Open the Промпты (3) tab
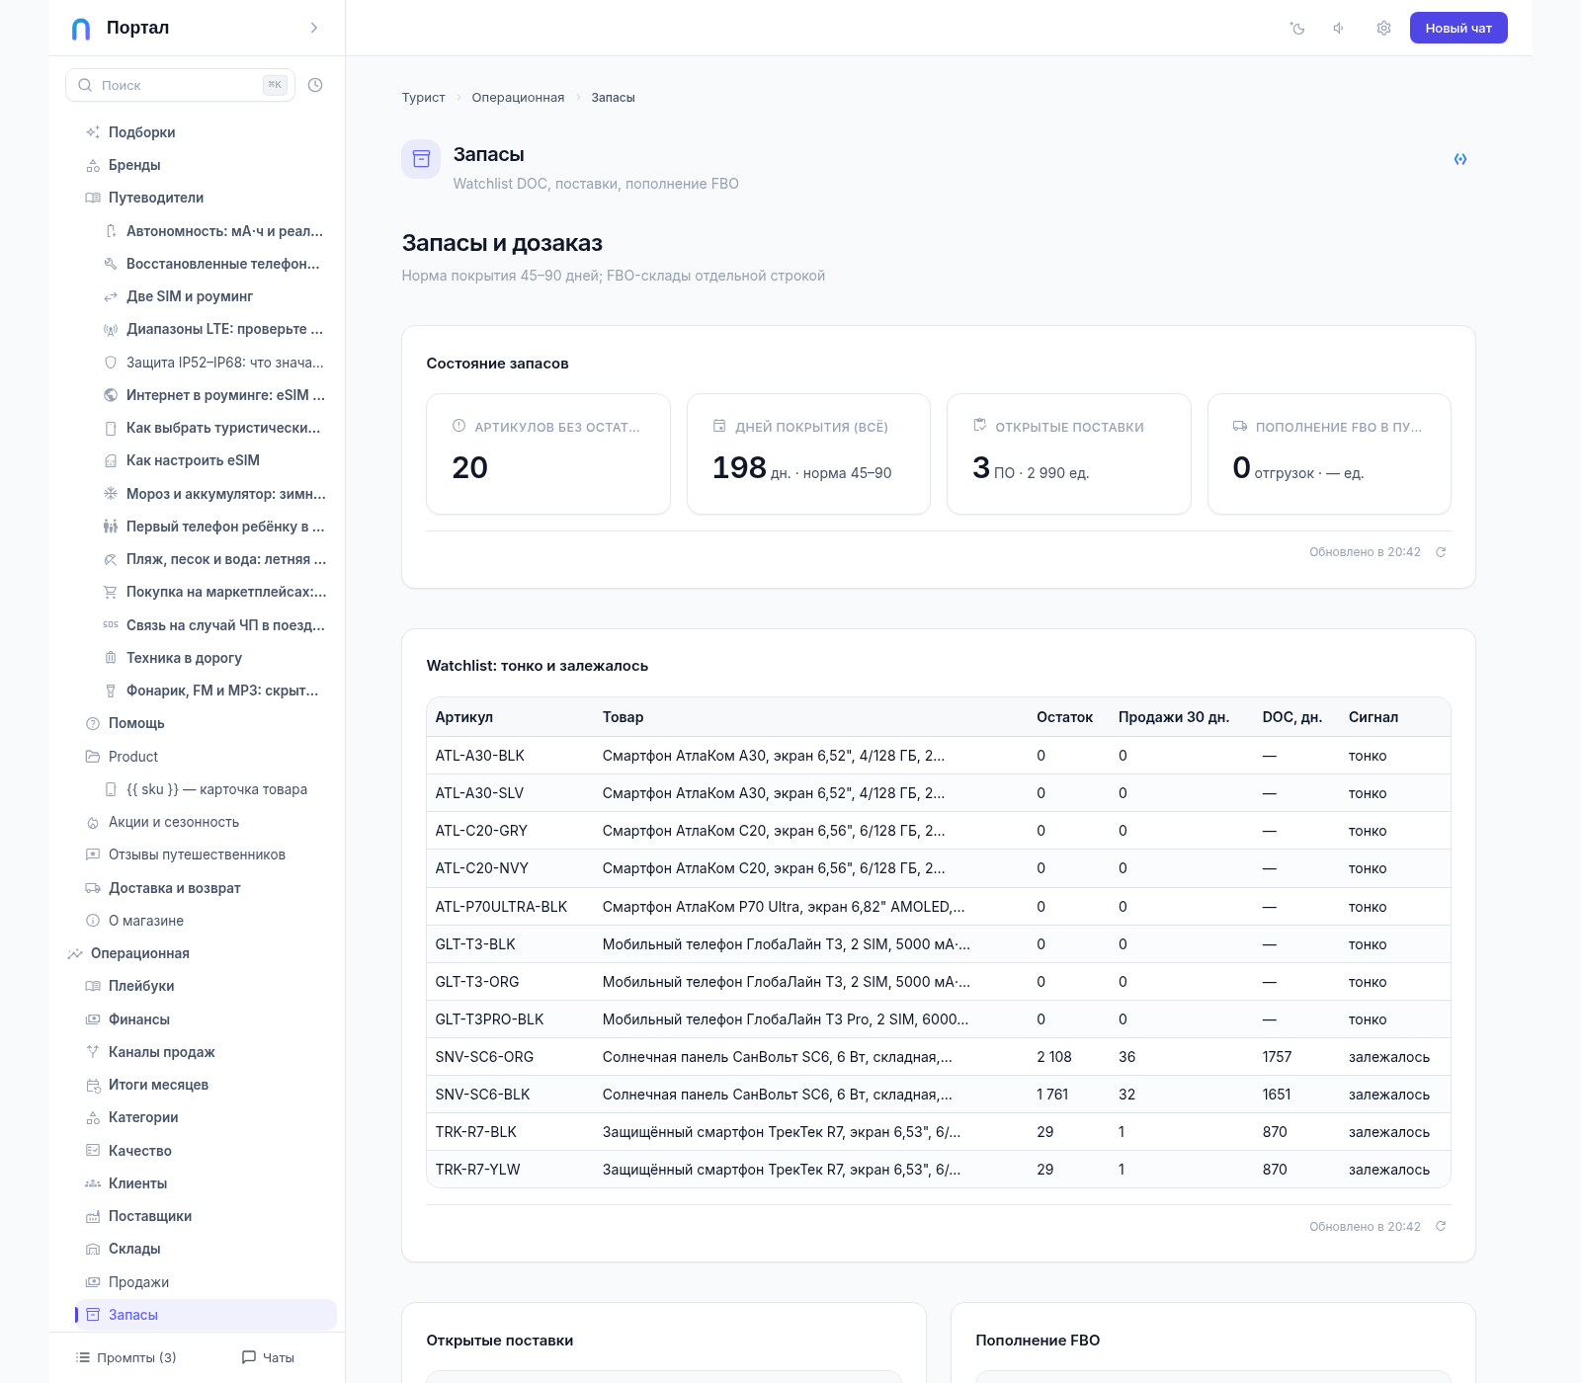1581x1383 pixels. tap(126, 1357)
